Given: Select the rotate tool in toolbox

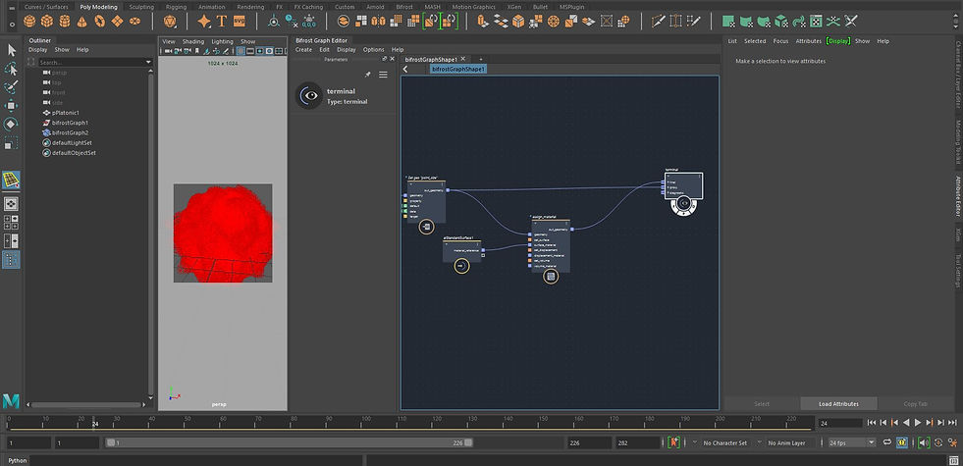Looking at the screenshot, I should click(12, 124).
